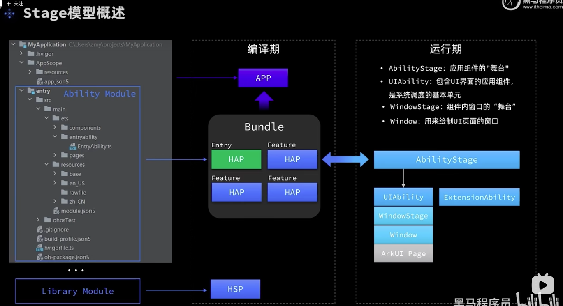Collapse the entry module folder

tap(22, 91)
